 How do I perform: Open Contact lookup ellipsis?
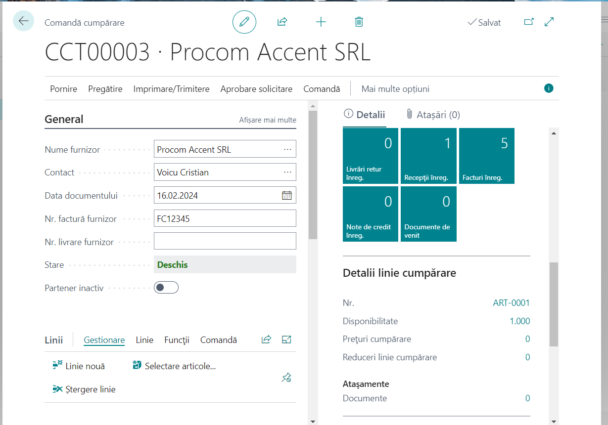pyautogui.click(x=287, y=172)
